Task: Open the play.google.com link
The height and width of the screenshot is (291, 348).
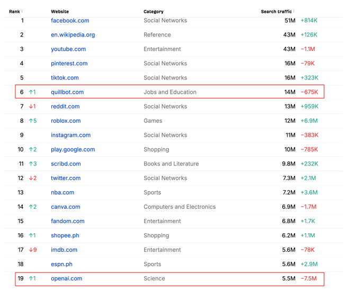Action: [73, 149]
